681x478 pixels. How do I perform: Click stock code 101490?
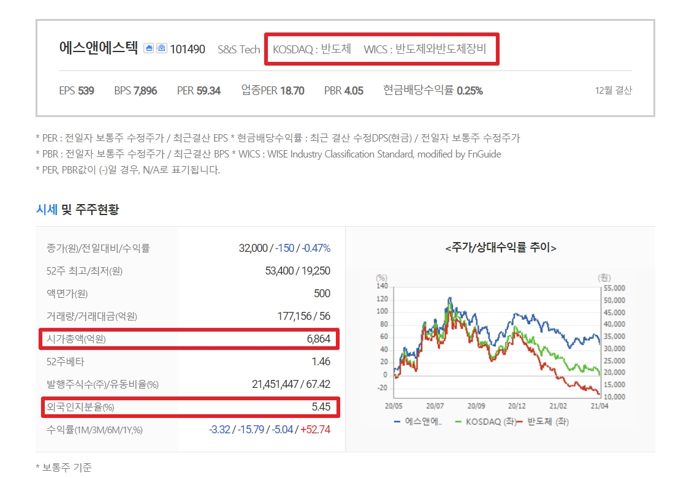[187, 49]
